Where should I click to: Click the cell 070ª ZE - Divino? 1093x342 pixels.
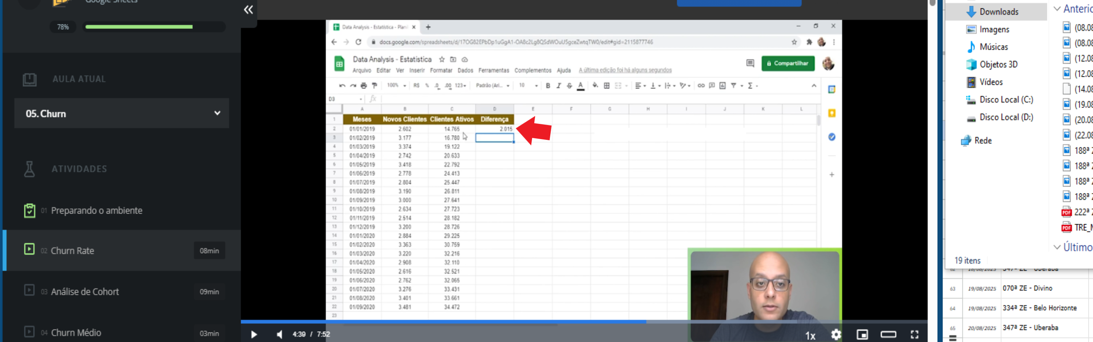tap(1027, 288)
